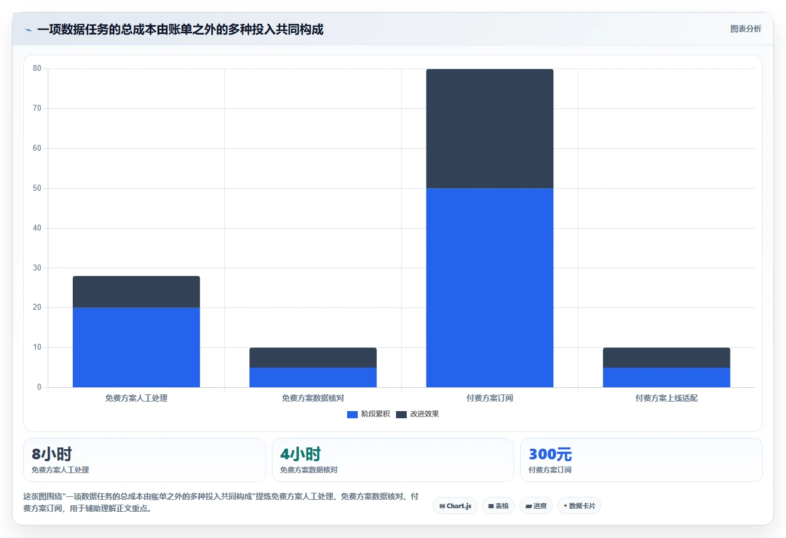The width and height of the screenshot is (786, 538).
Task: Click the y-axis value 80
Action: (37, 69)
